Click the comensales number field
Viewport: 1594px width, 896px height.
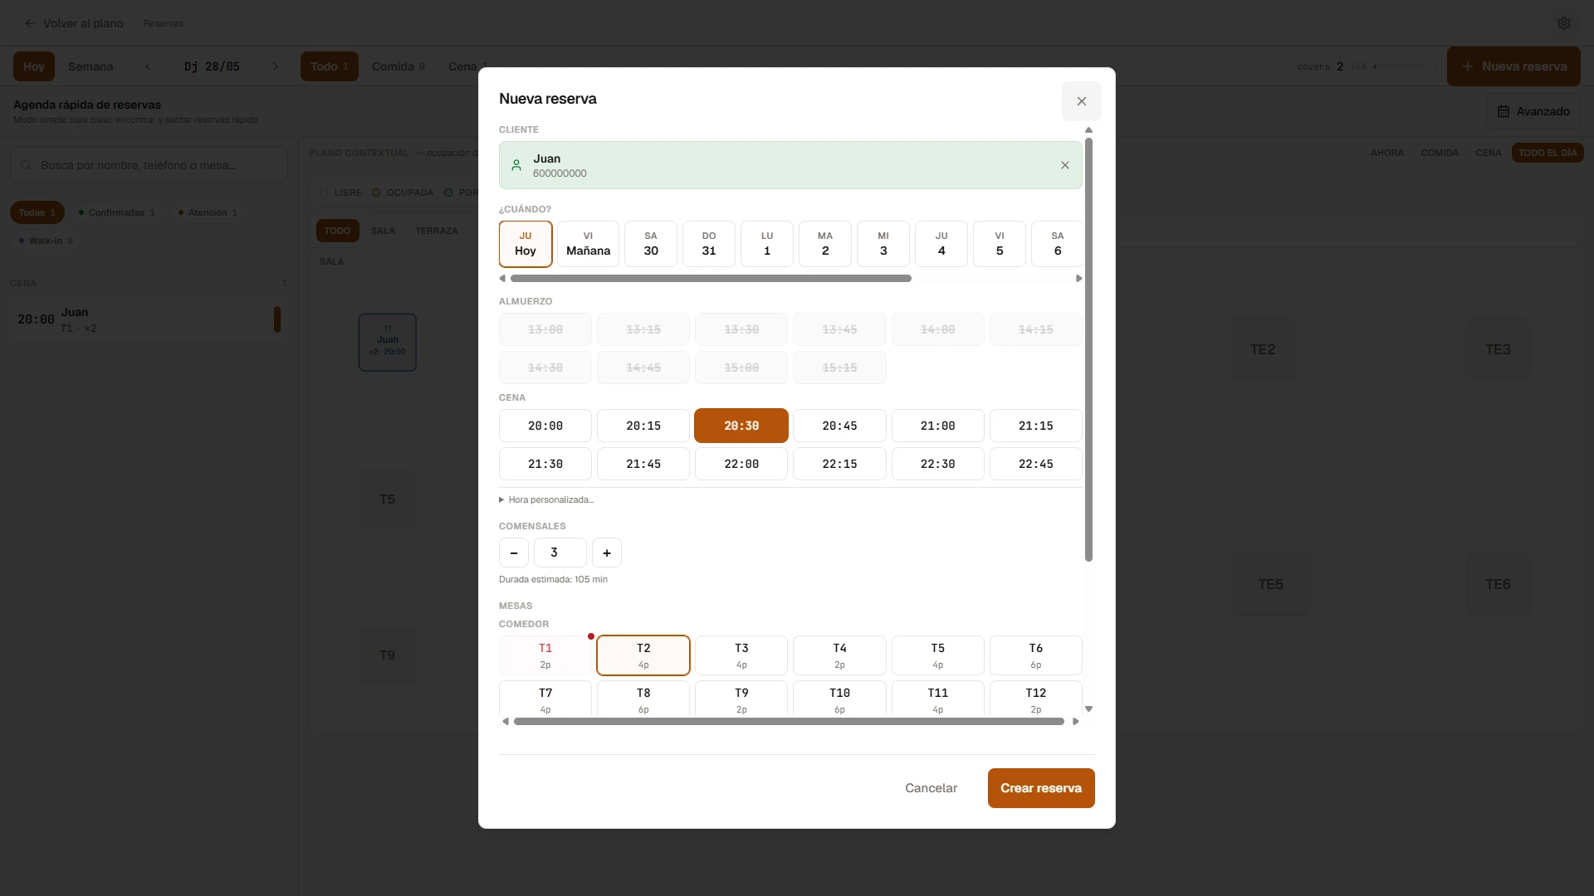point(560,553)
